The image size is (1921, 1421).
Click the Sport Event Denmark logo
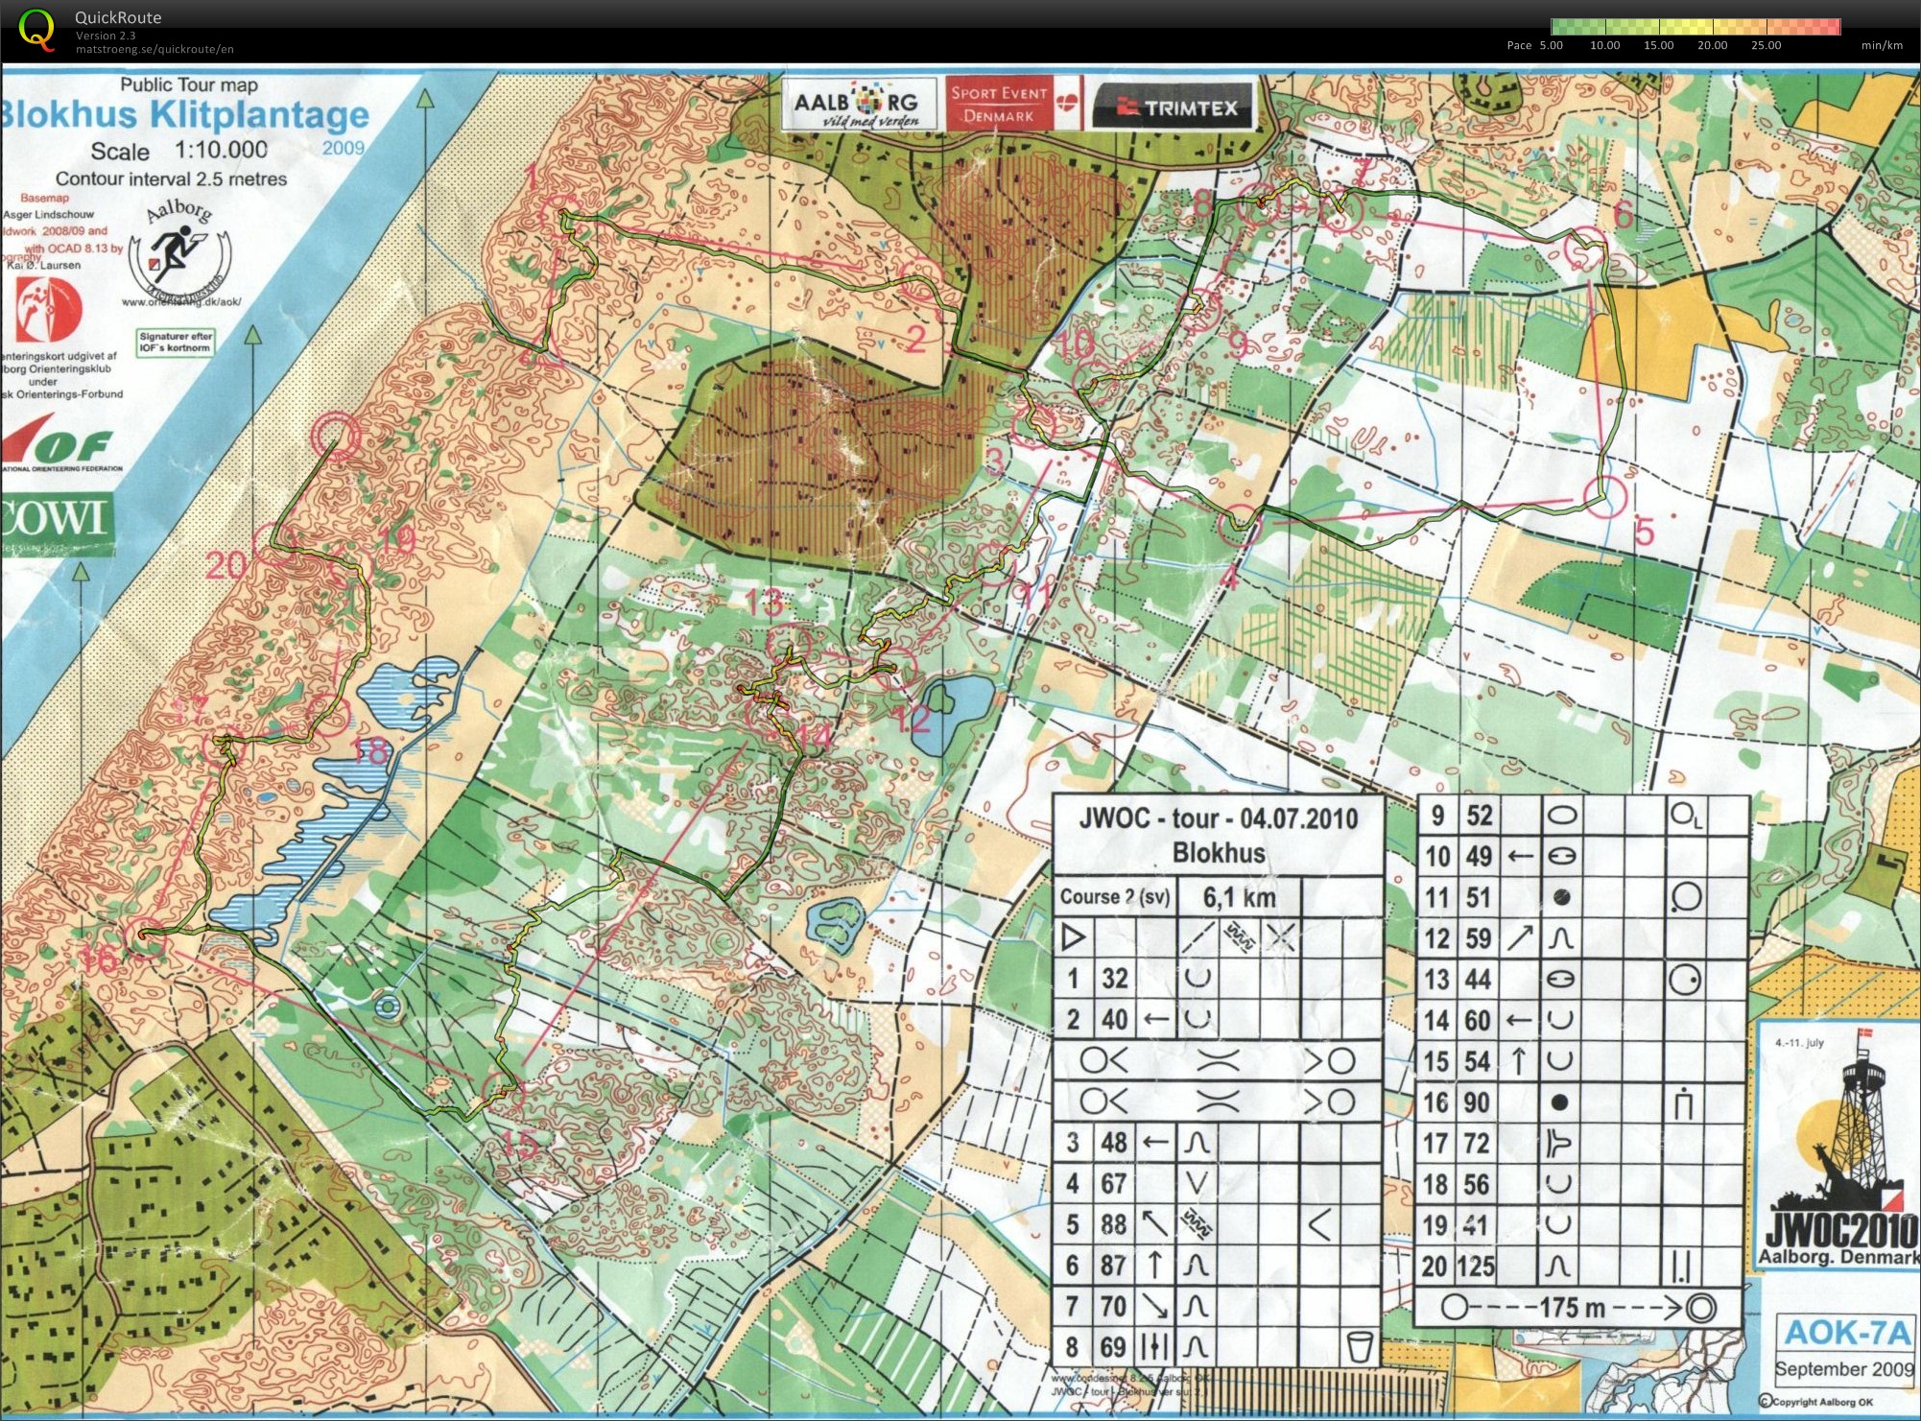pos(1013,104)
